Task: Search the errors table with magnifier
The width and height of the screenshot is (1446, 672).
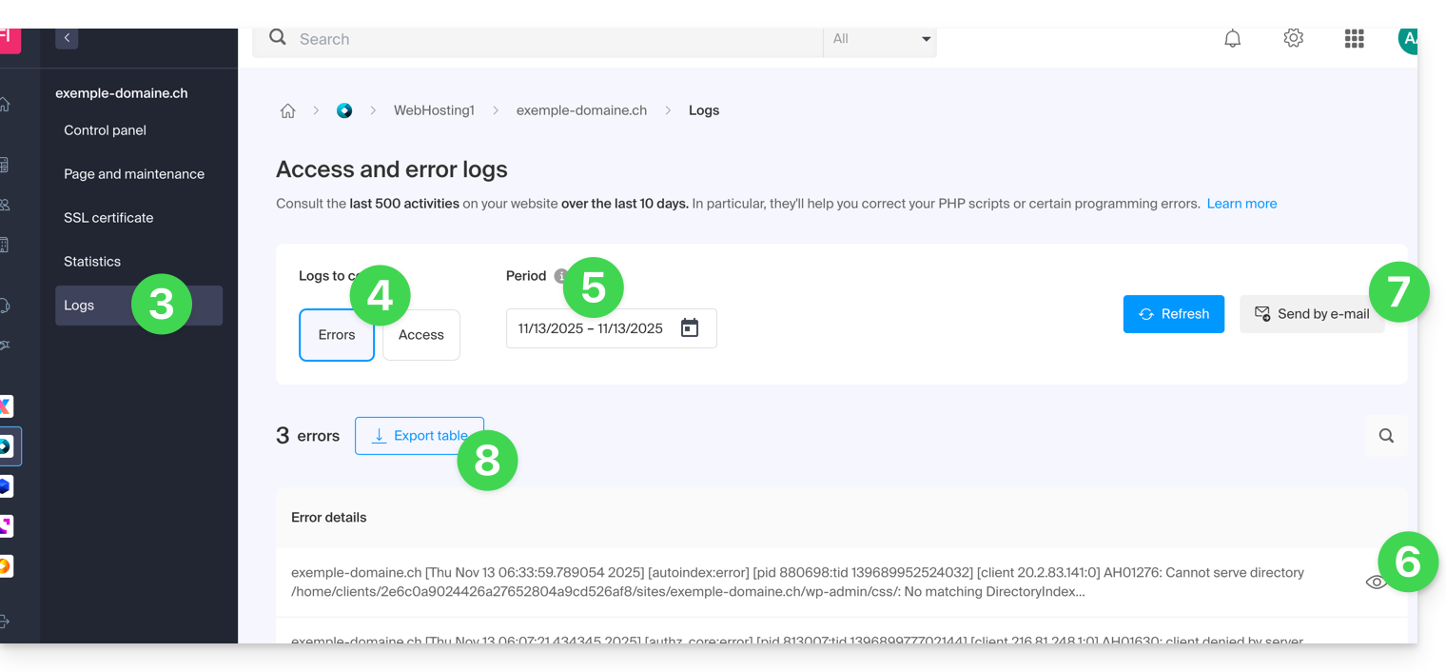Action: (1386, 436)
